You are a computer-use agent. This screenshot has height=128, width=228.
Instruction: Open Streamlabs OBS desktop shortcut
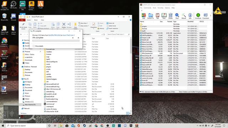[22, 6]
